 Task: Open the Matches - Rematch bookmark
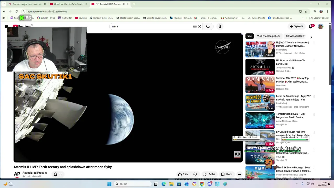coord(181,18)
